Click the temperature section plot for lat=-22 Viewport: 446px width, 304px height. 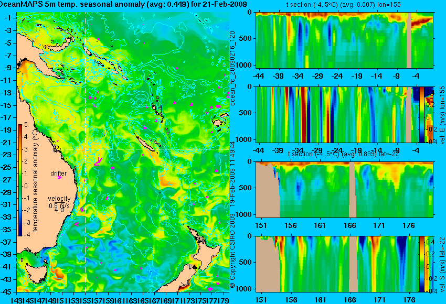click(344, 190)
